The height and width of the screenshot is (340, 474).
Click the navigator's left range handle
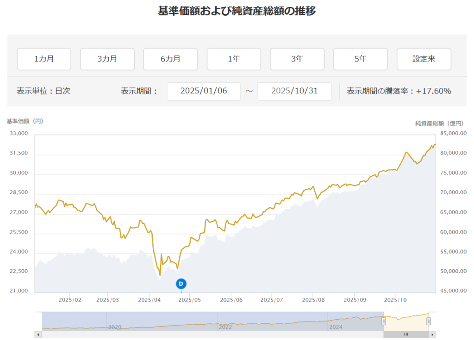[x=383, y=321]
